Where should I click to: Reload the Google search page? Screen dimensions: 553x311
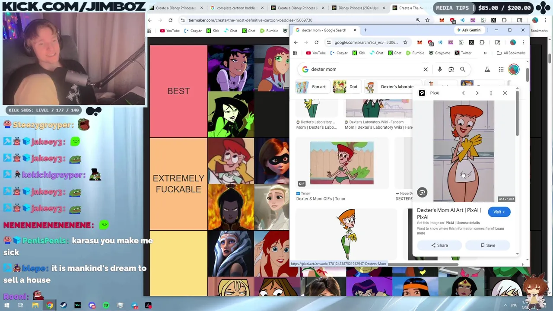pyautogui.click(x=316, y=42)
